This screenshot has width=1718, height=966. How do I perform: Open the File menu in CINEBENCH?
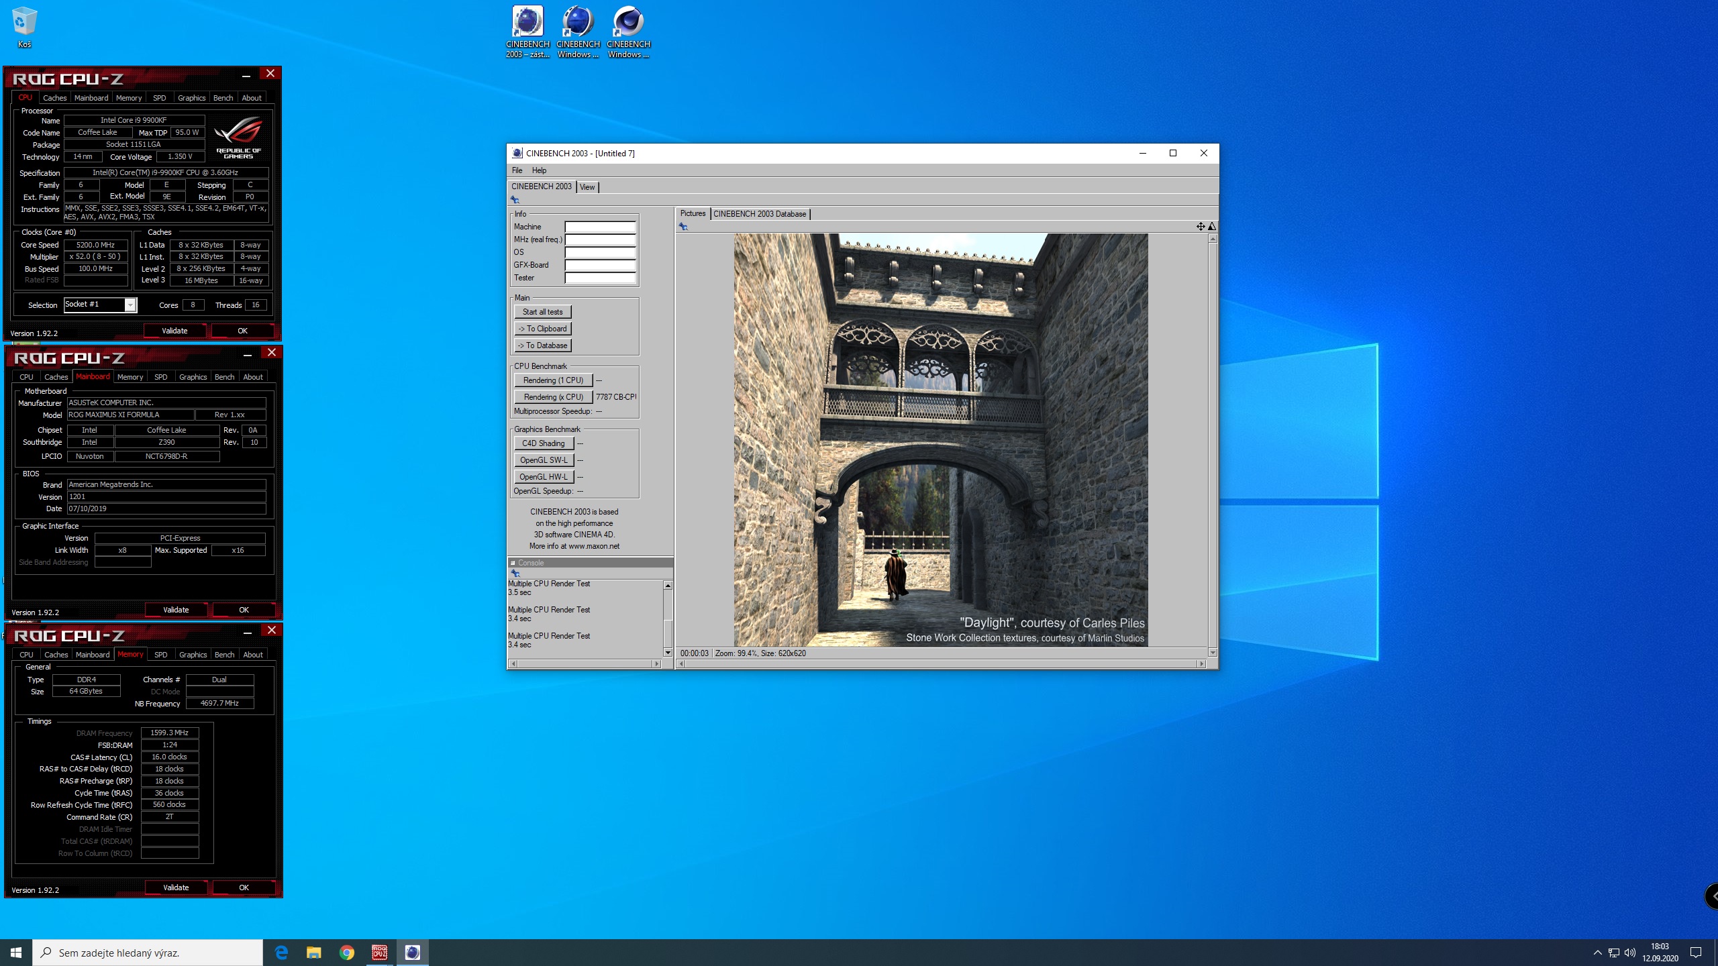pyautogui.click(x=517, y=170)
